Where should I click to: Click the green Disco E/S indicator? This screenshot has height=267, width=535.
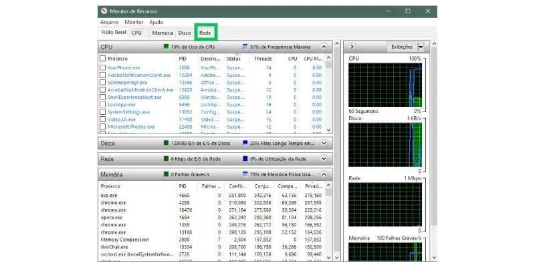[167, 143]
